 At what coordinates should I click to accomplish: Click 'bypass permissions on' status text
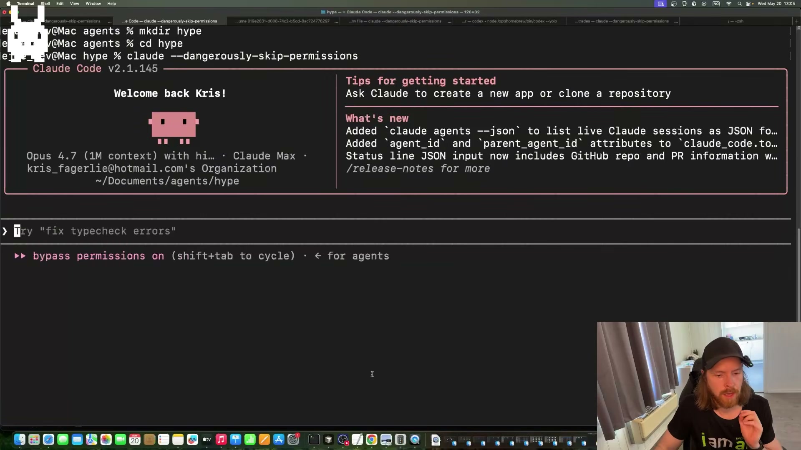(x=98, y=256)
